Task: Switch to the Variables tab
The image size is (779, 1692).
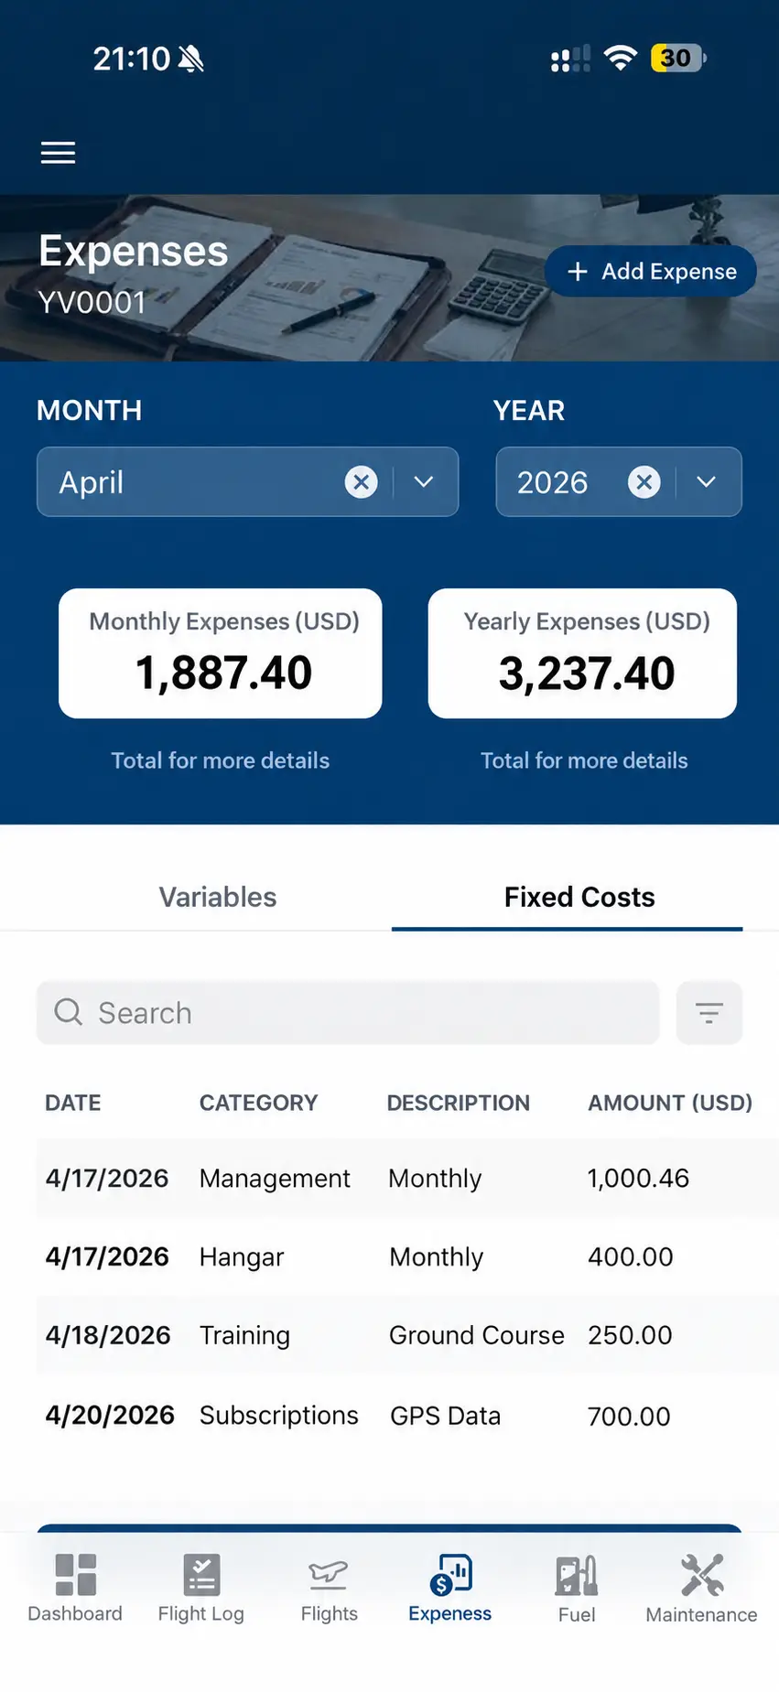Action: (218, 897)
